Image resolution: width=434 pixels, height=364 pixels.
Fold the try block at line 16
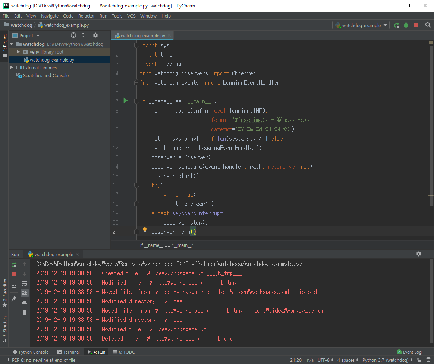(136, 185)
